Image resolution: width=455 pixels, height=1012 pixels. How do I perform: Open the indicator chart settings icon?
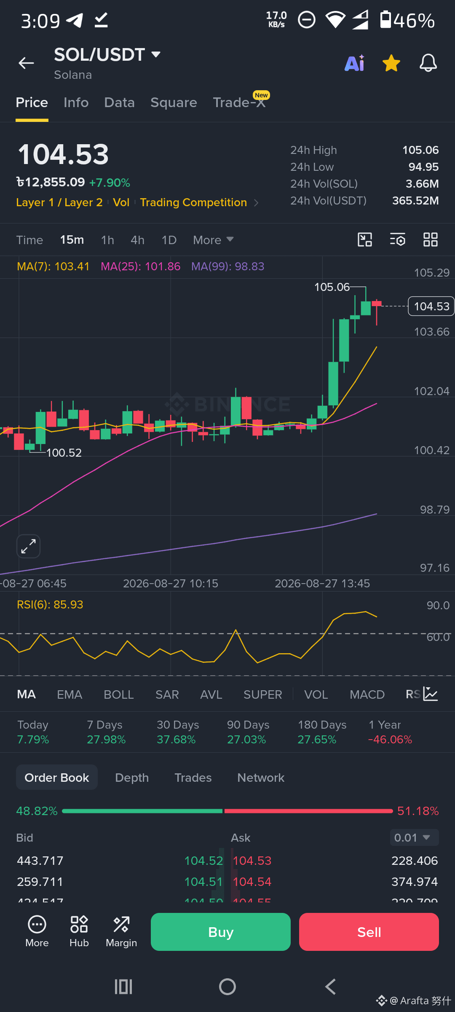pos(431,694)
